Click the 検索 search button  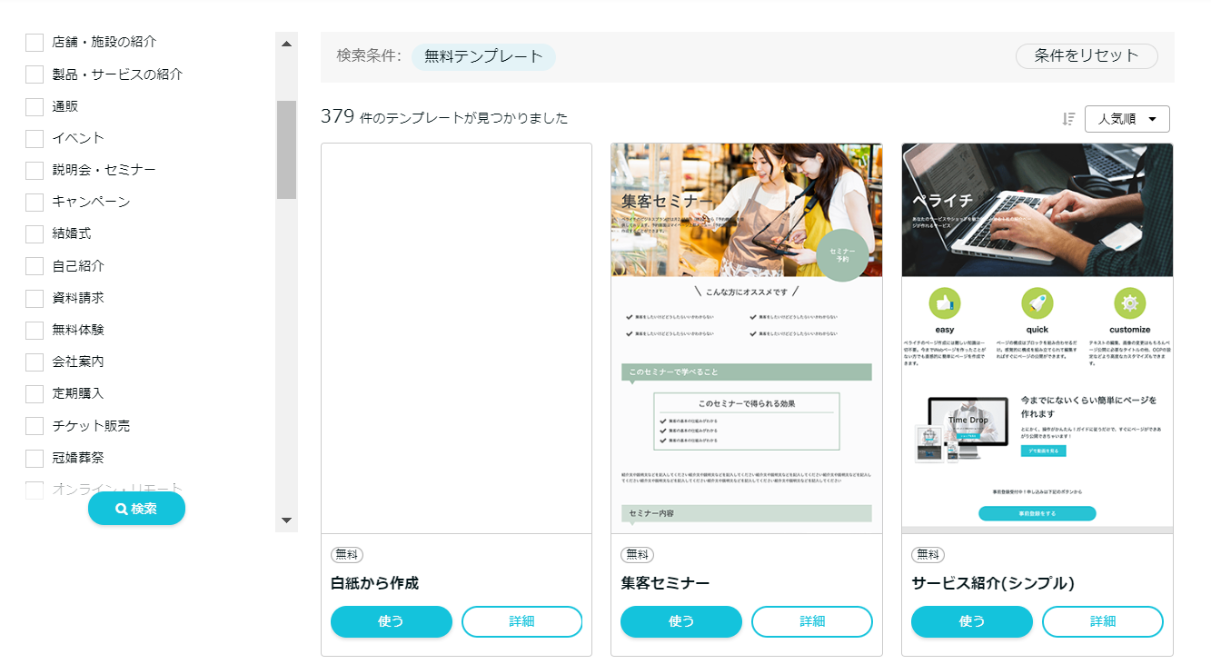[x=136, y=509]
